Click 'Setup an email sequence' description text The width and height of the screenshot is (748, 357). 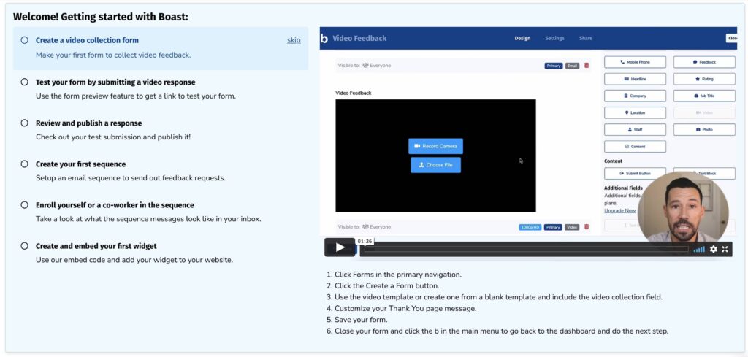click(x=131, y=178)
